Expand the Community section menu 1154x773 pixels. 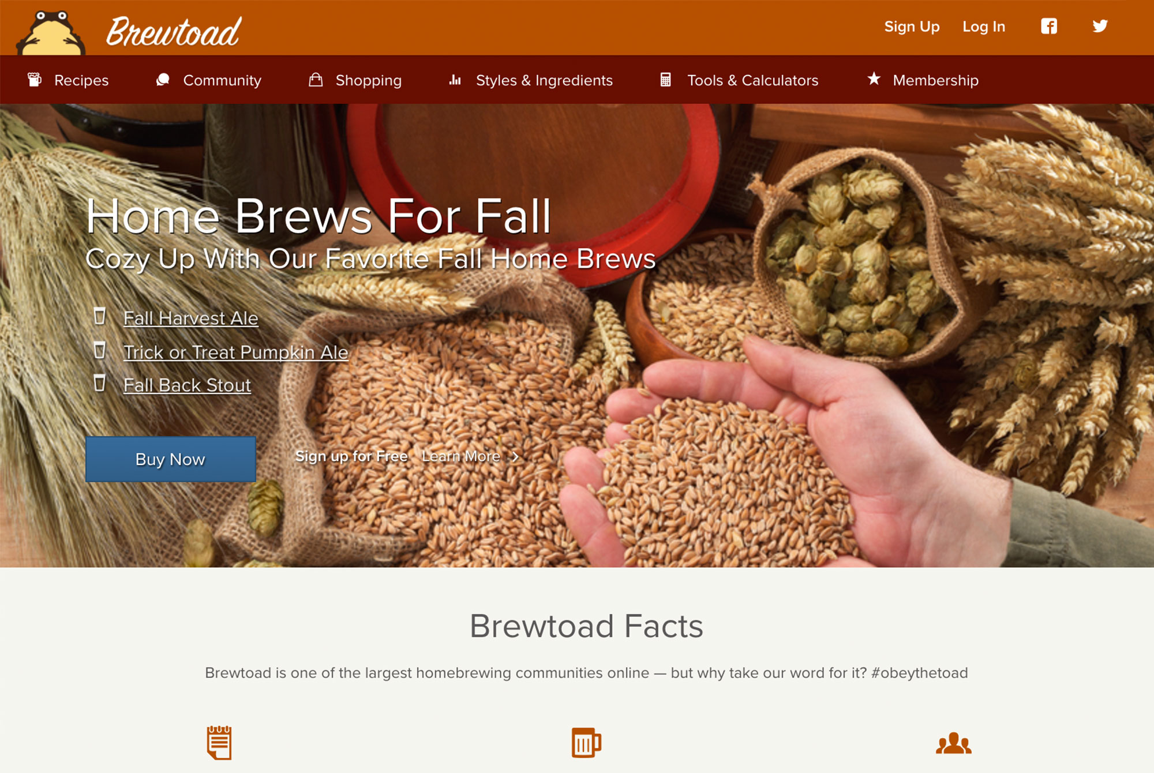point(223,80)
